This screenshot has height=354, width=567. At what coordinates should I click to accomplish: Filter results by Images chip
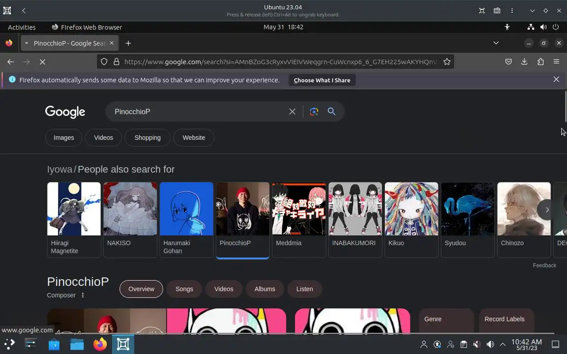point(64,138)
